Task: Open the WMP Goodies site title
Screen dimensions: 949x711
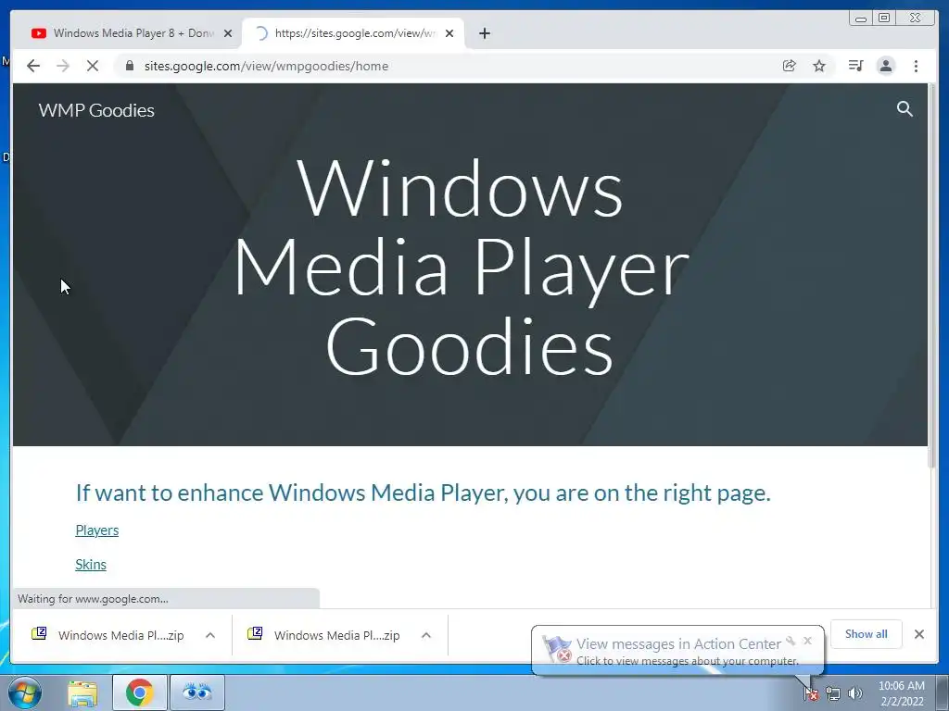Action: click(x=96, y=110)
